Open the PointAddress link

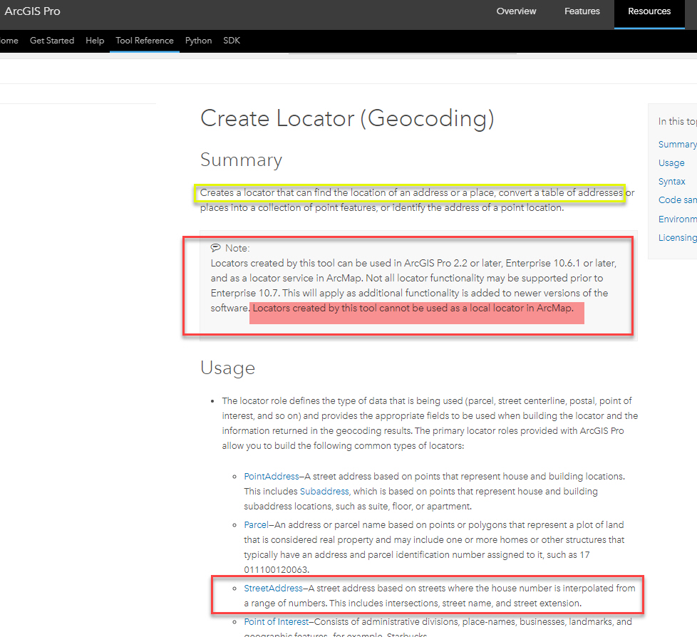[271, 476]
